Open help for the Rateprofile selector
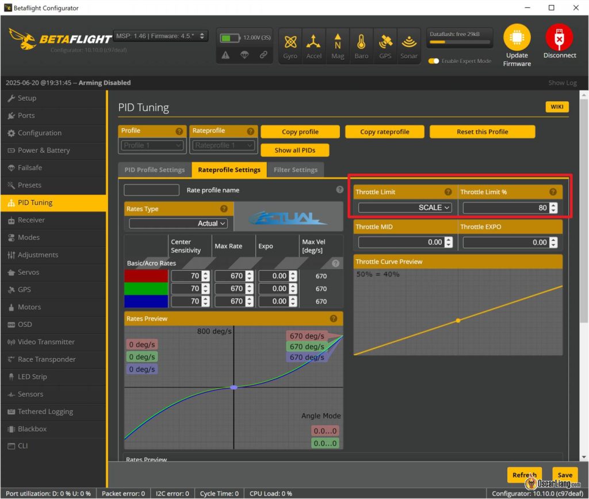 point(251,131)
